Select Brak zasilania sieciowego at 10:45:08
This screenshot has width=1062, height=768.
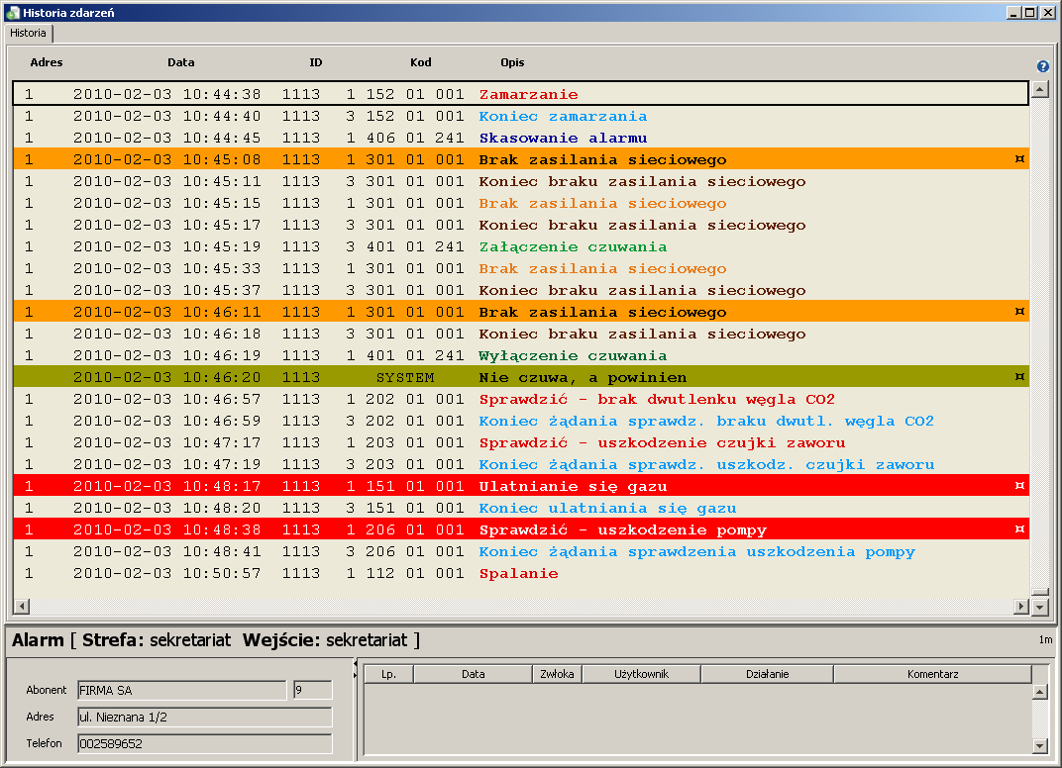click(521, 159)
